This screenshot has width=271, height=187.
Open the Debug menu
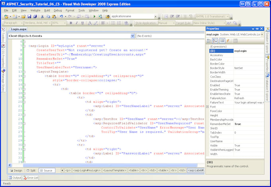pyautogui.click(x=58, y=10)
